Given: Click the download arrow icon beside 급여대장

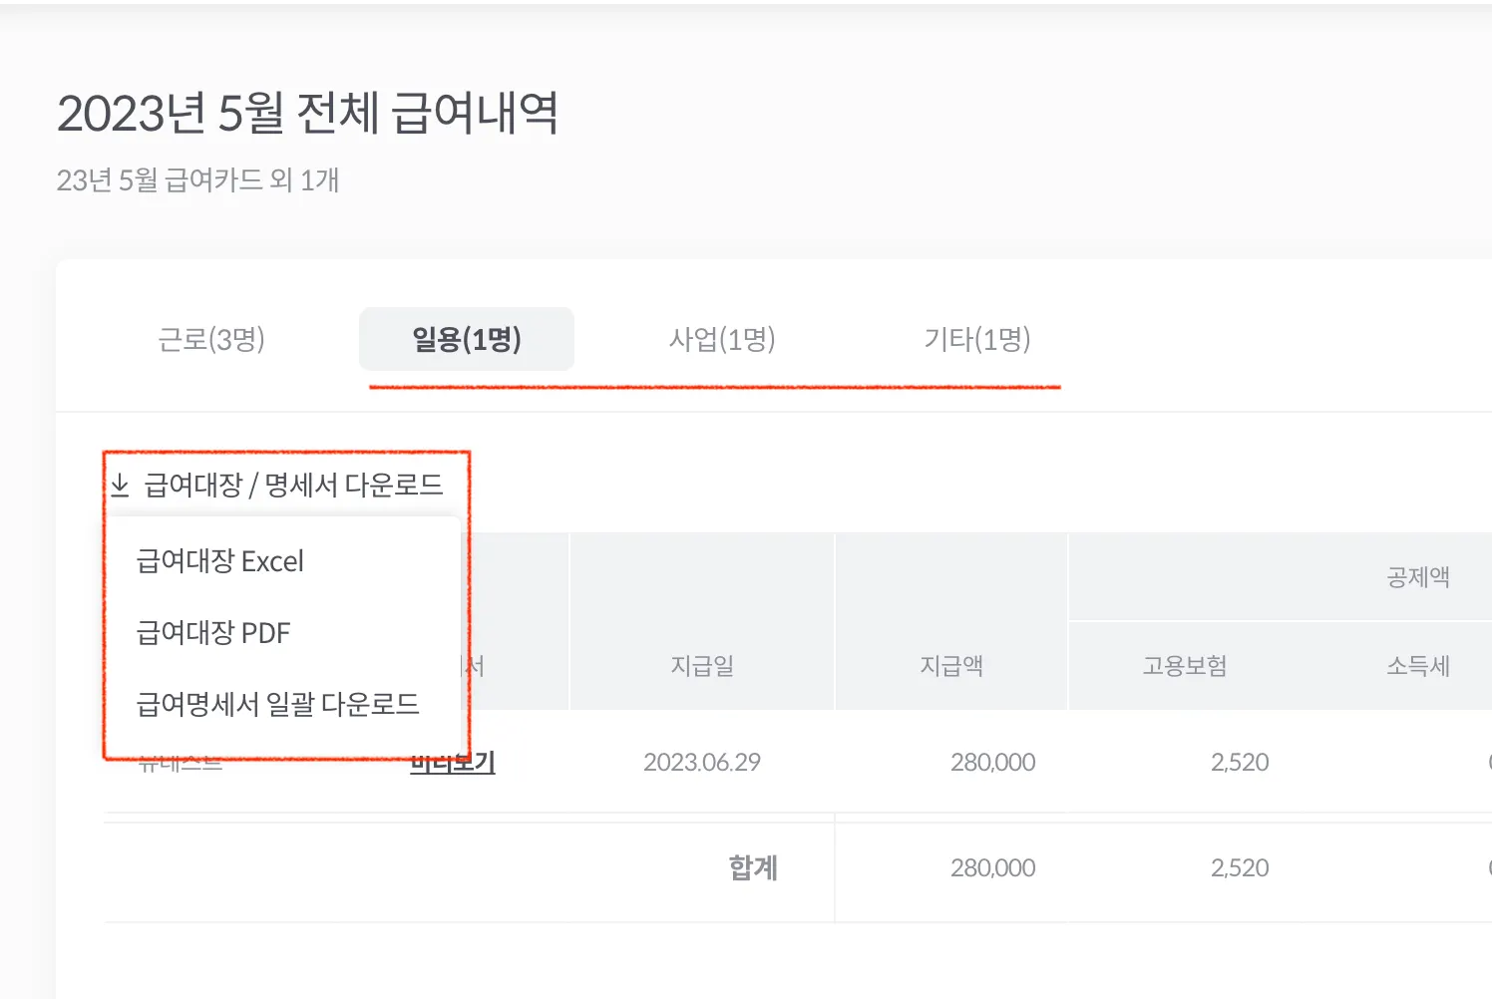Looking at the screenshot, I should point(121,486).
